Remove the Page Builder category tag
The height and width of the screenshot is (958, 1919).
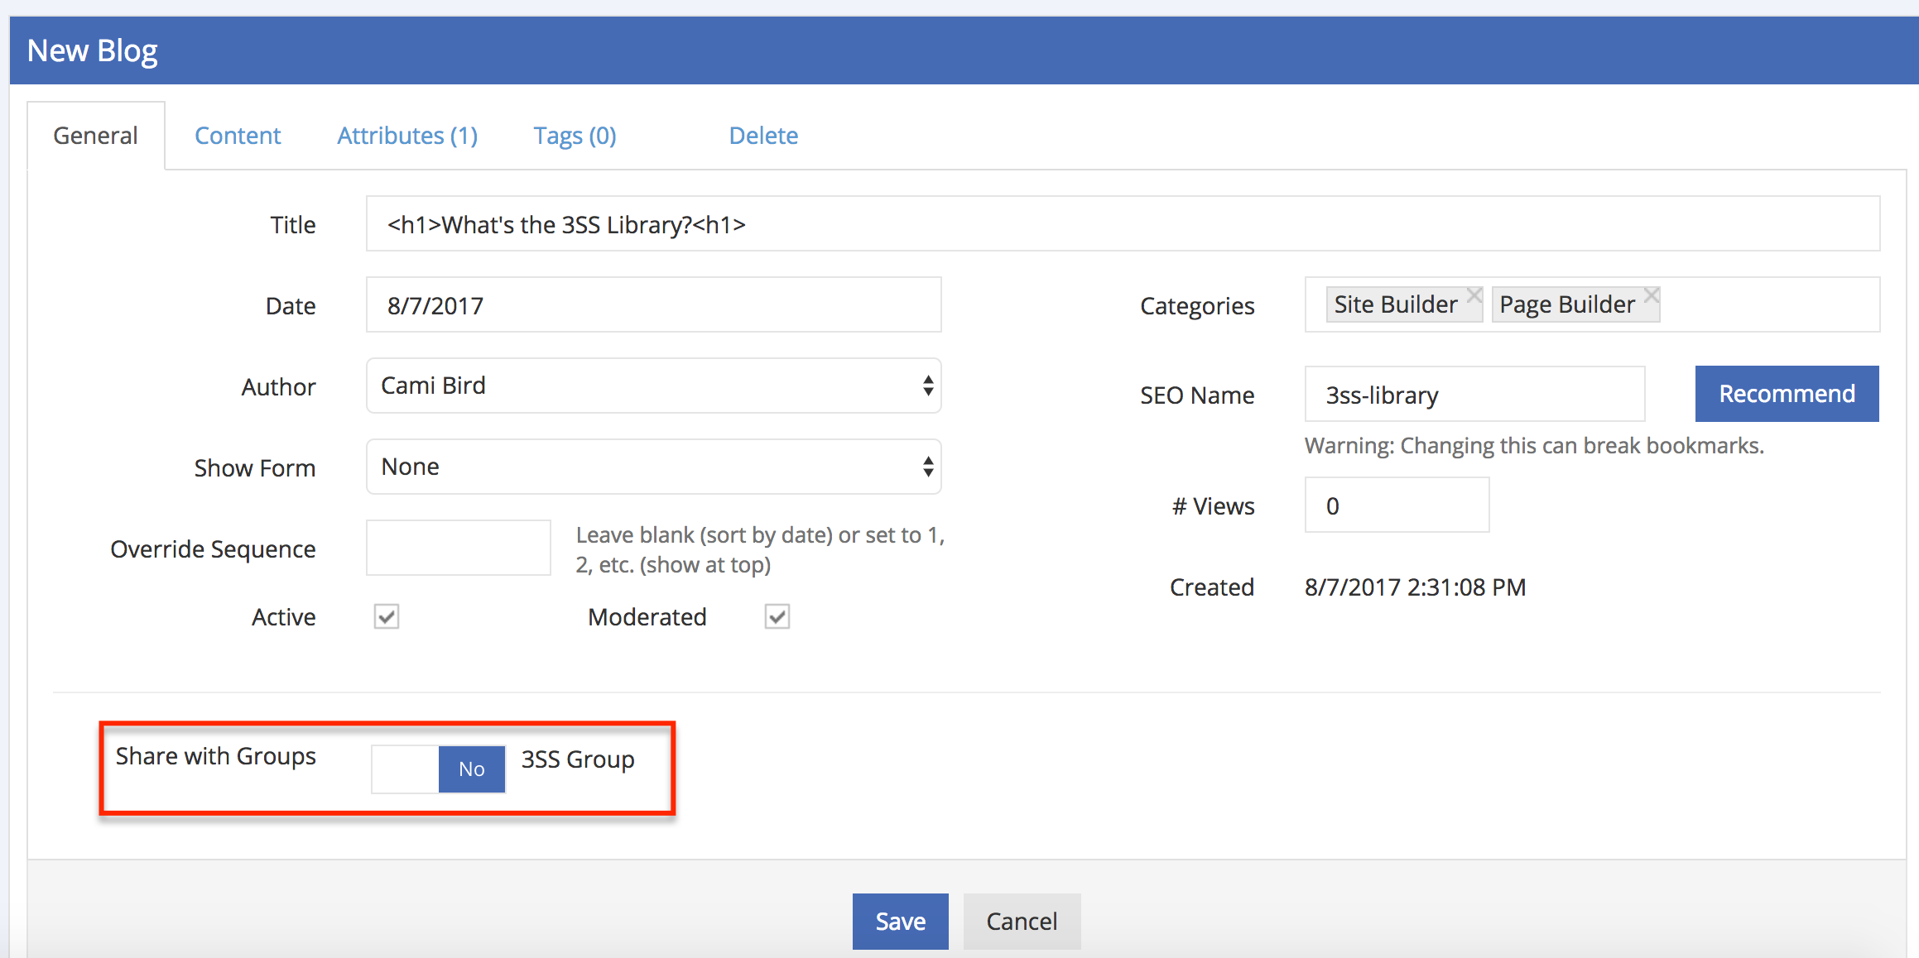pos(1651,295)
